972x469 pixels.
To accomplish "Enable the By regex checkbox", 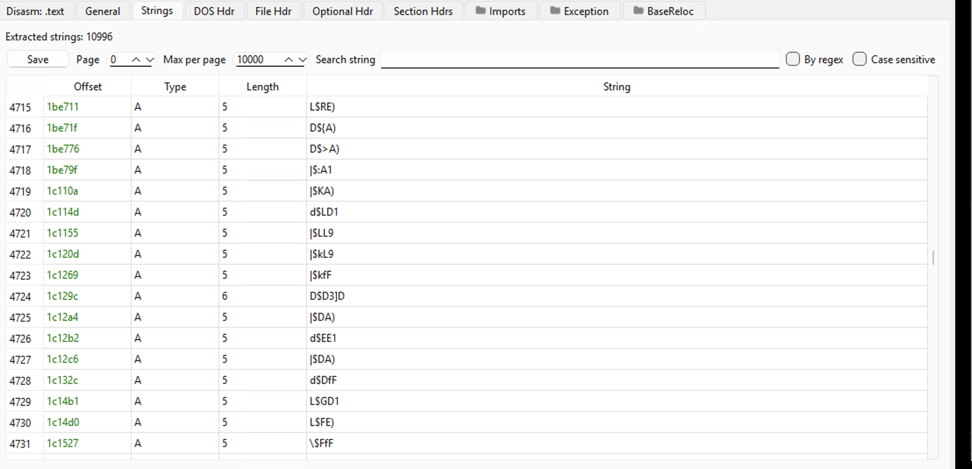I will pyautogui.click(x=793, y=59).
